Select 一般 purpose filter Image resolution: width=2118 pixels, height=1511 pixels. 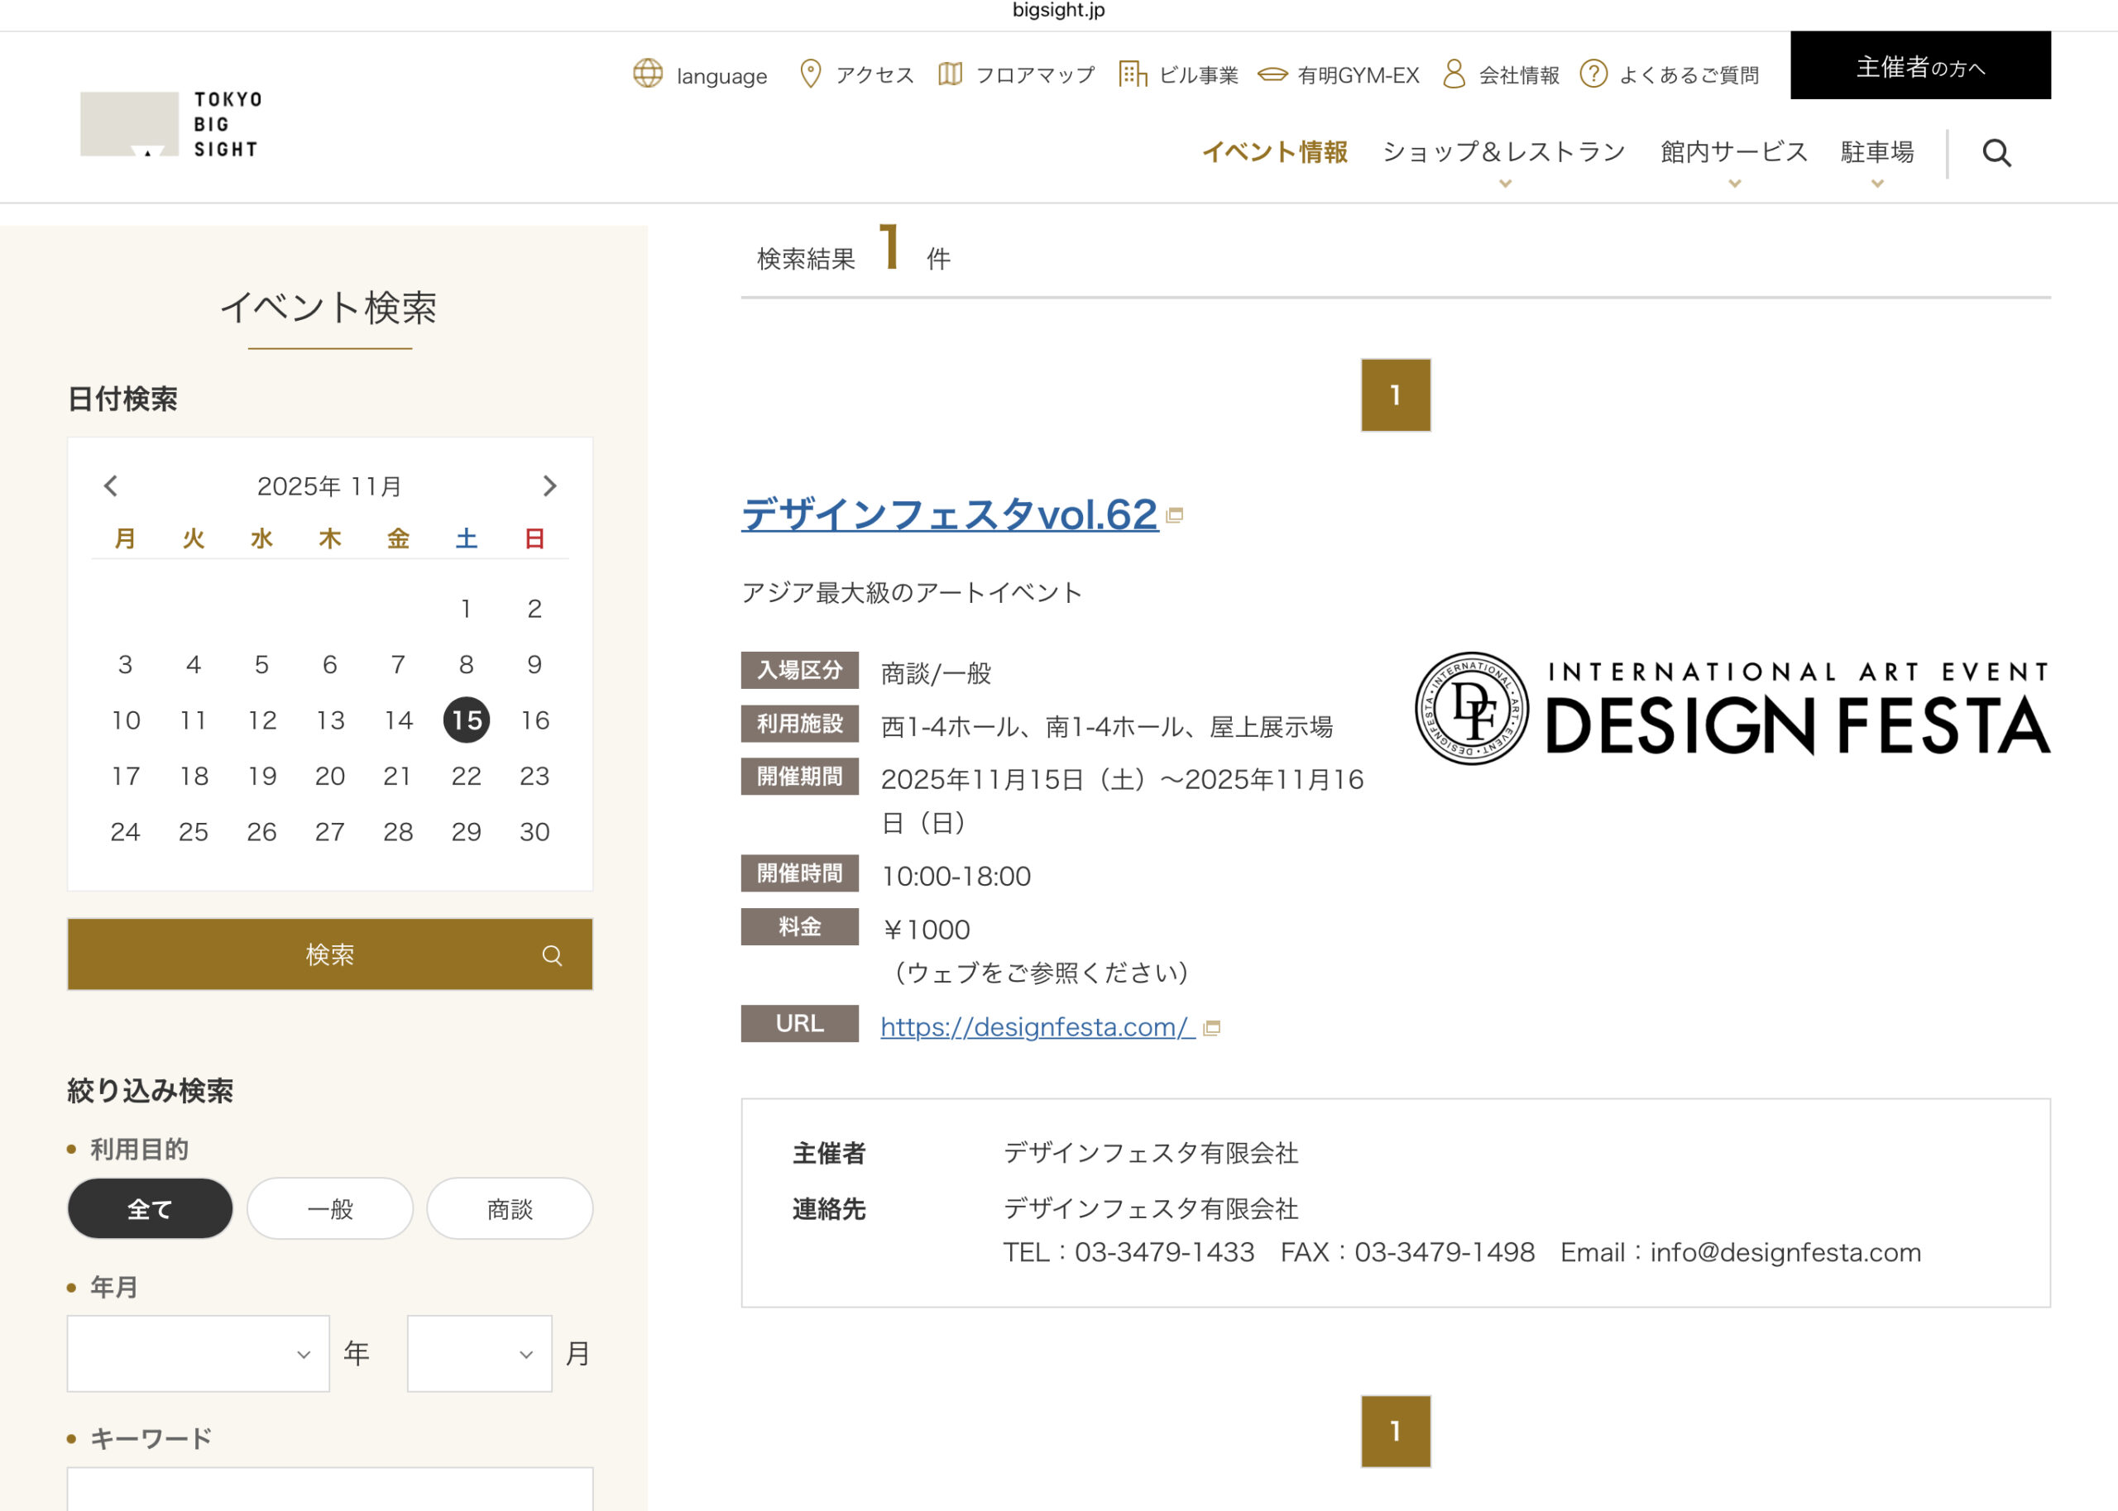pyautogui.click(x=329, y=1208)
